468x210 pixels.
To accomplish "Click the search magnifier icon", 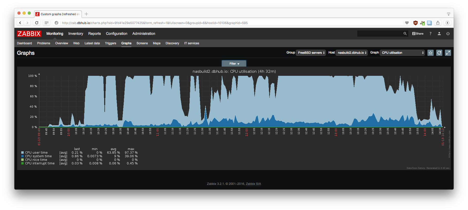I will (x=405, y=34).
